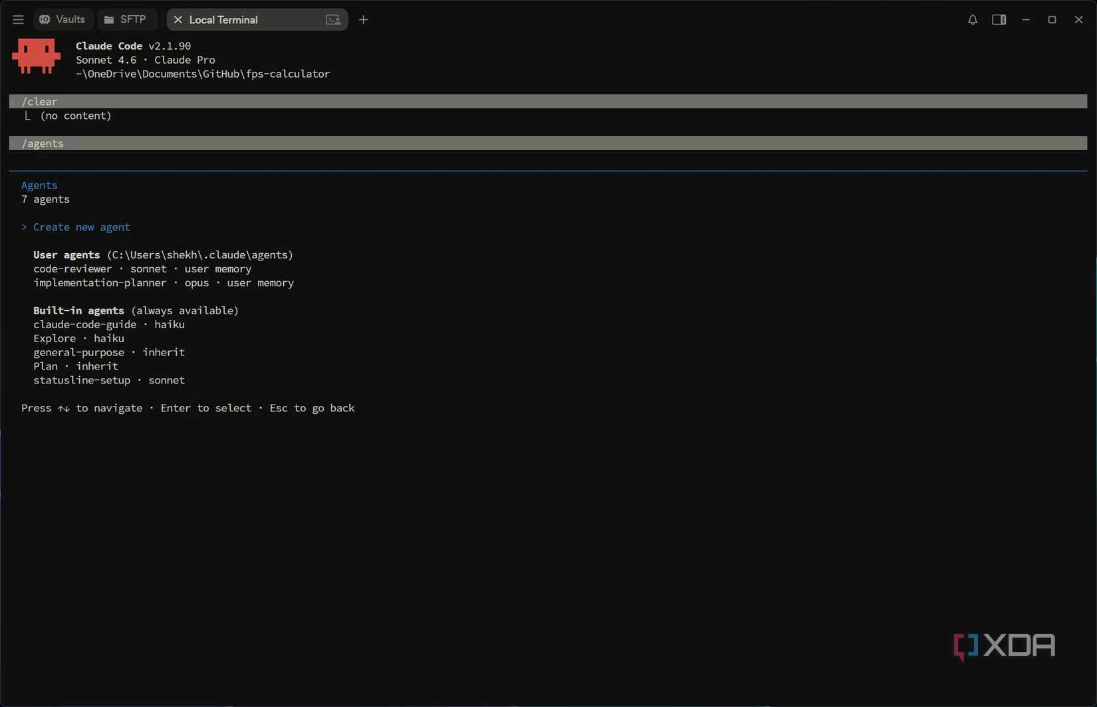The height and width of the screenshot is (707, 1097).
Task: Add a new tab with plus icon
Action: 363,20
